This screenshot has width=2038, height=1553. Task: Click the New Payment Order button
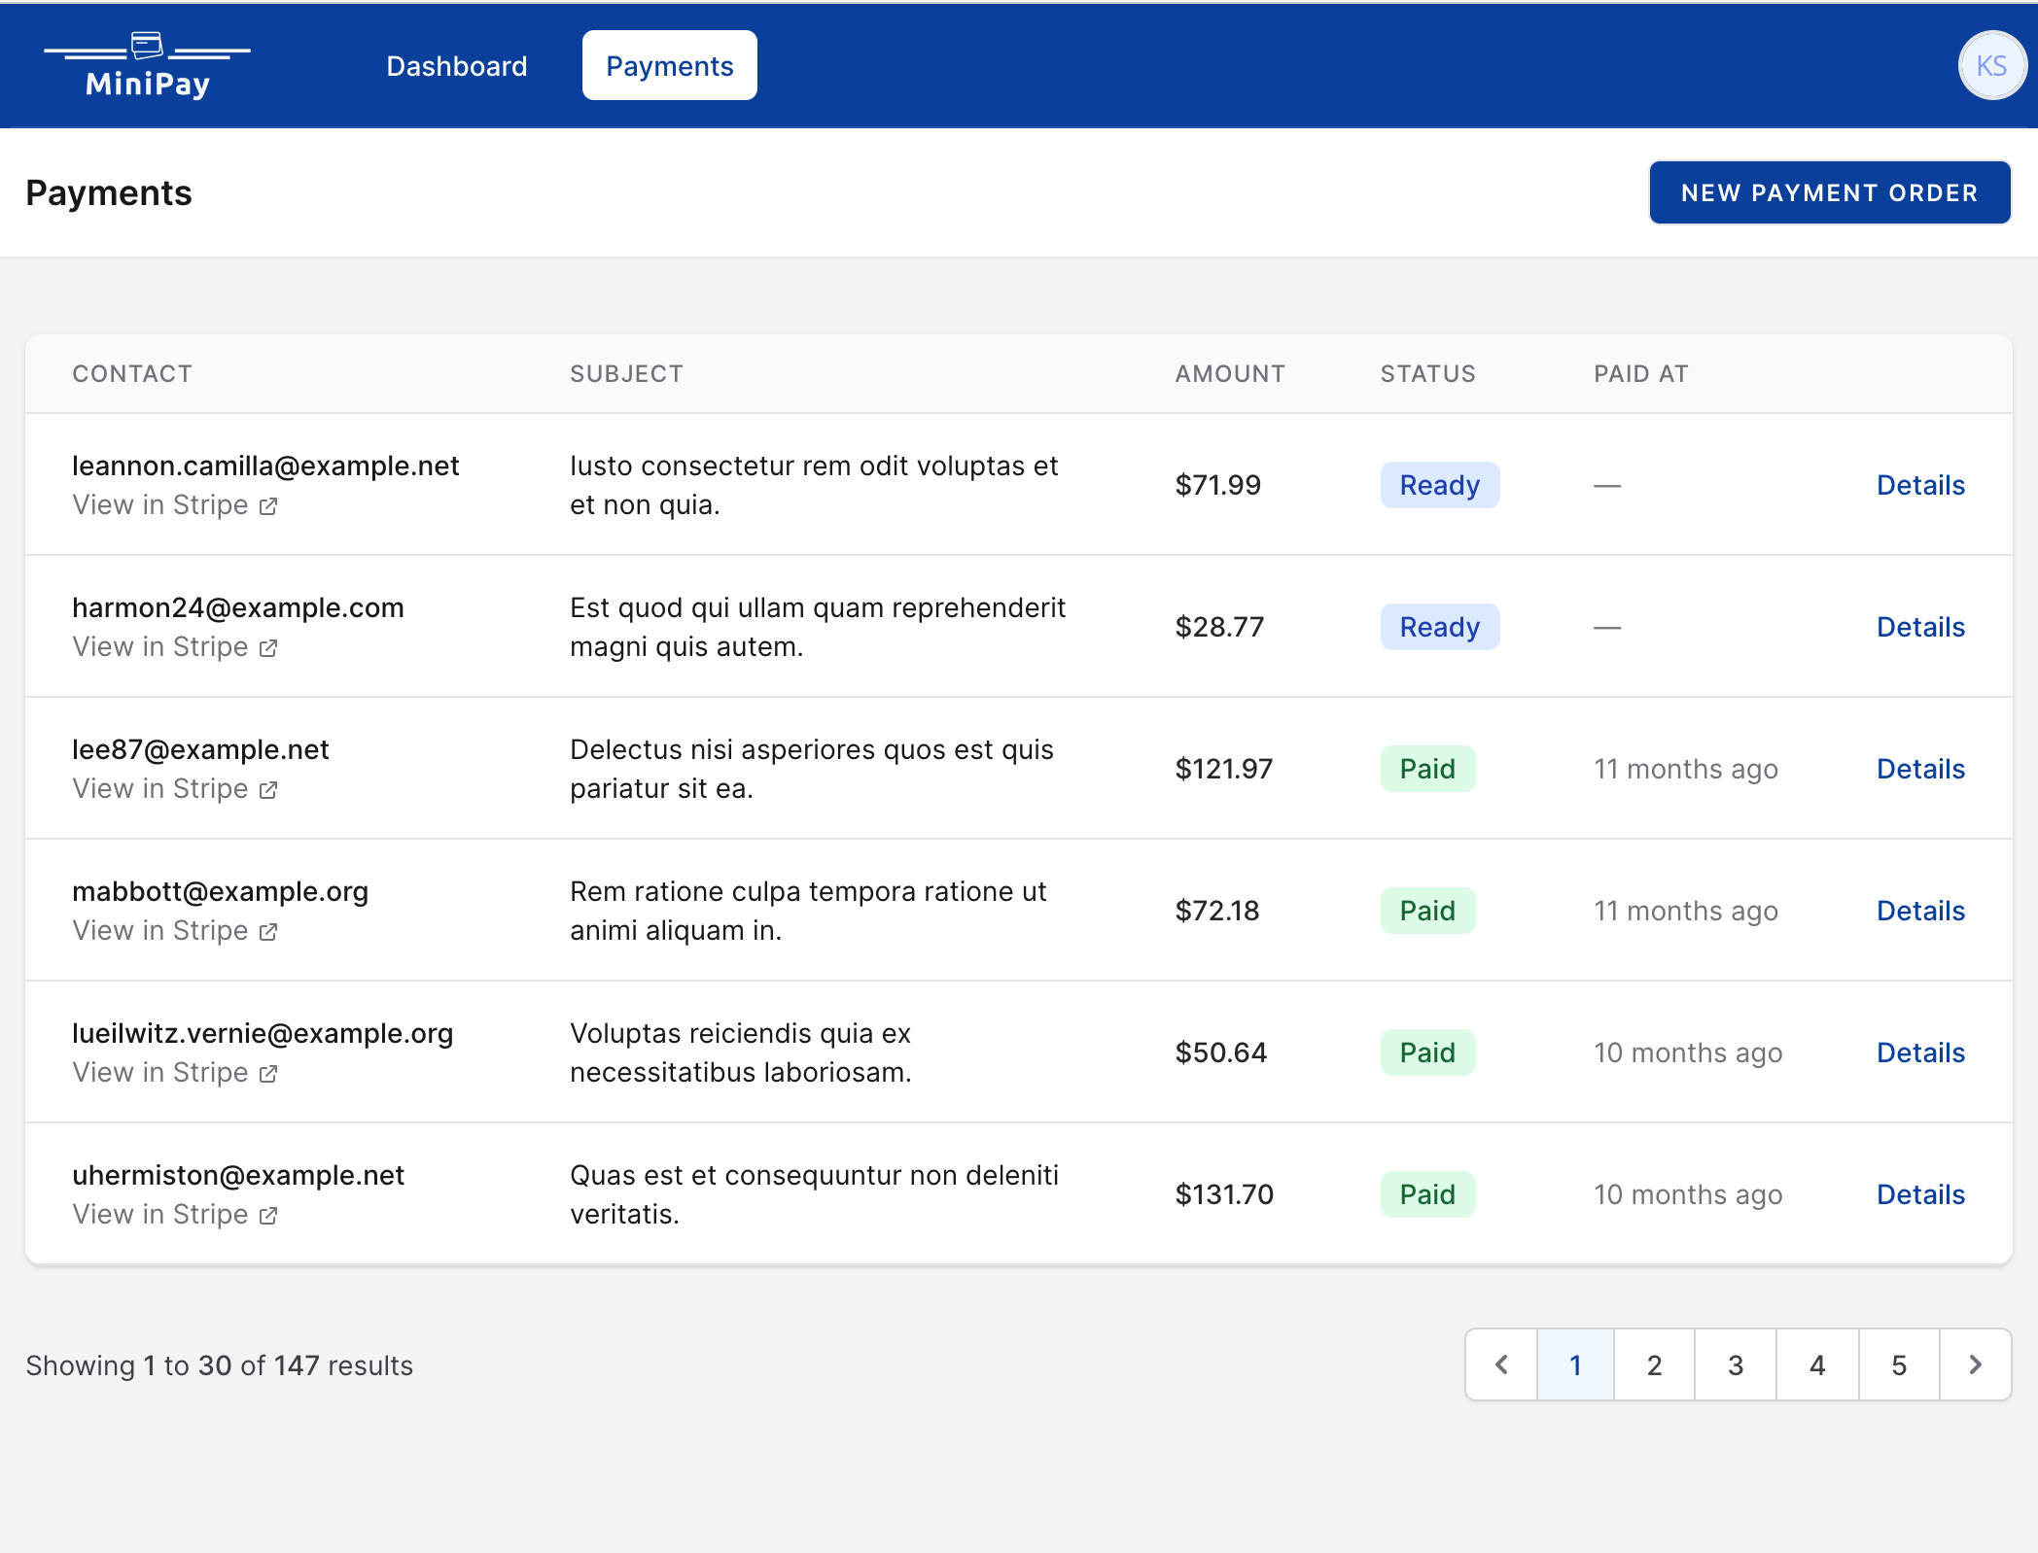[1830, 191]
